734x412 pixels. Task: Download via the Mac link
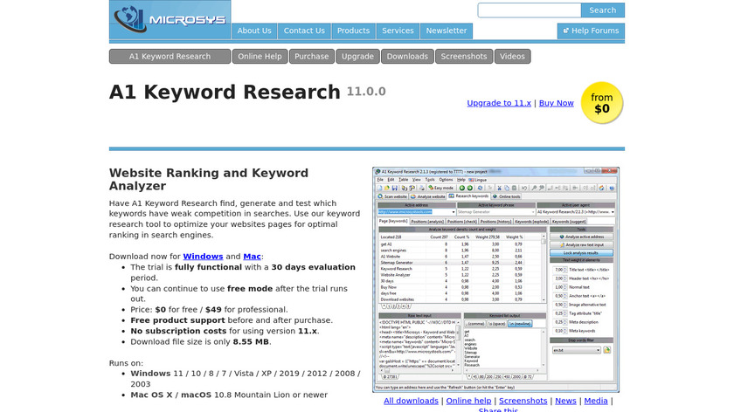tap(252, 257)
